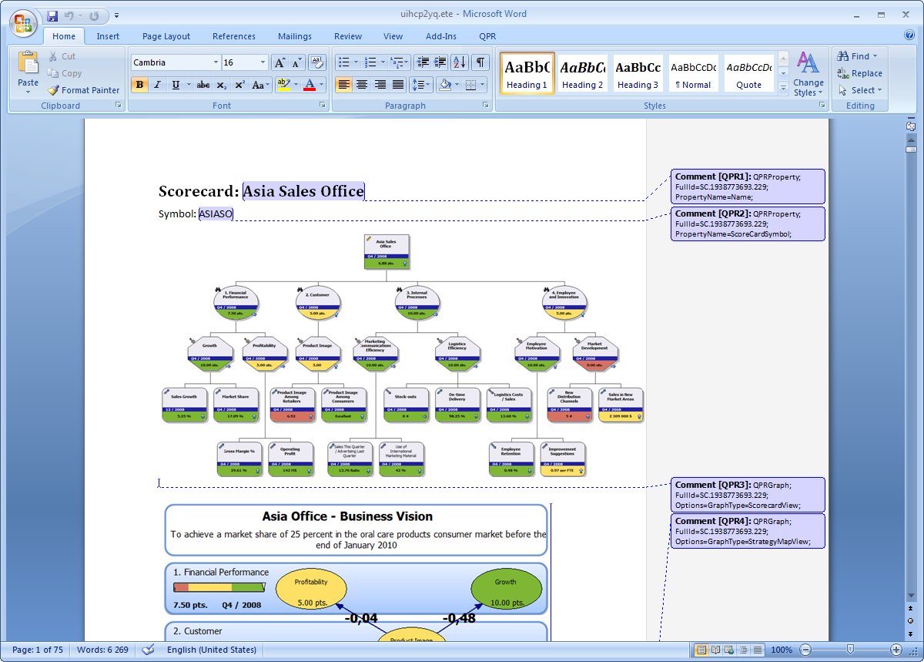Click the zoom out minus button
This screenshot has height=662, width=924.
click(805, 650)
